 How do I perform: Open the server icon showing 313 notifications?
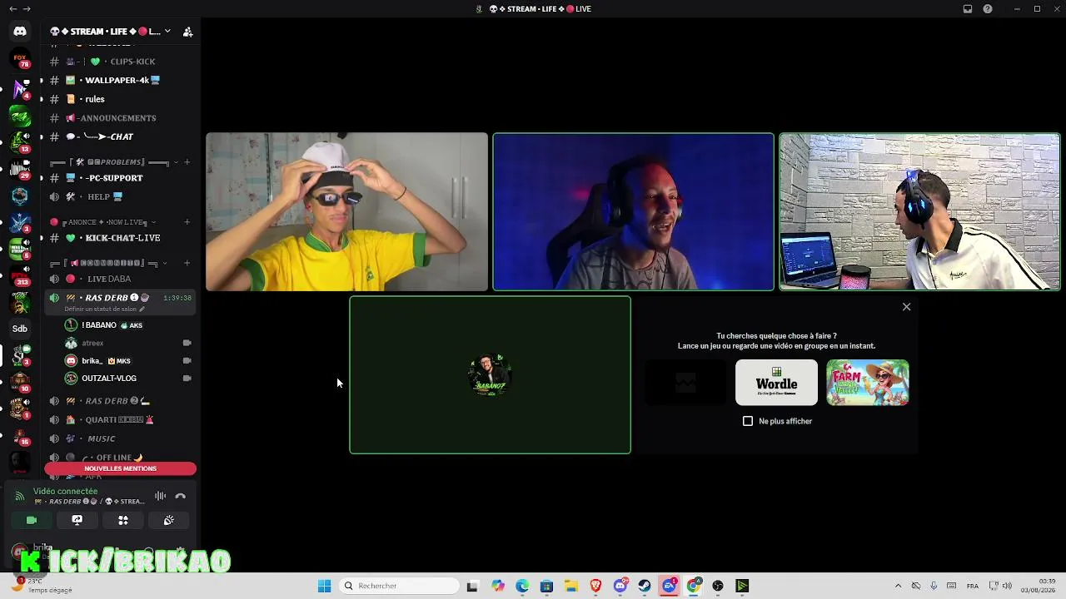point(20,275)
